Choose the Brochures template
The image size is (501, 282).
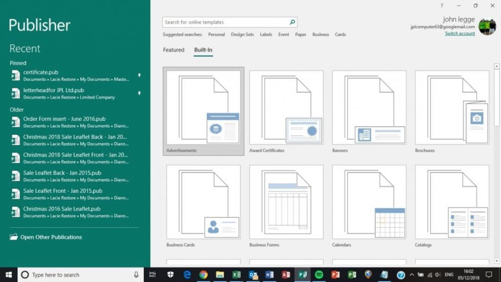point(452,108)
